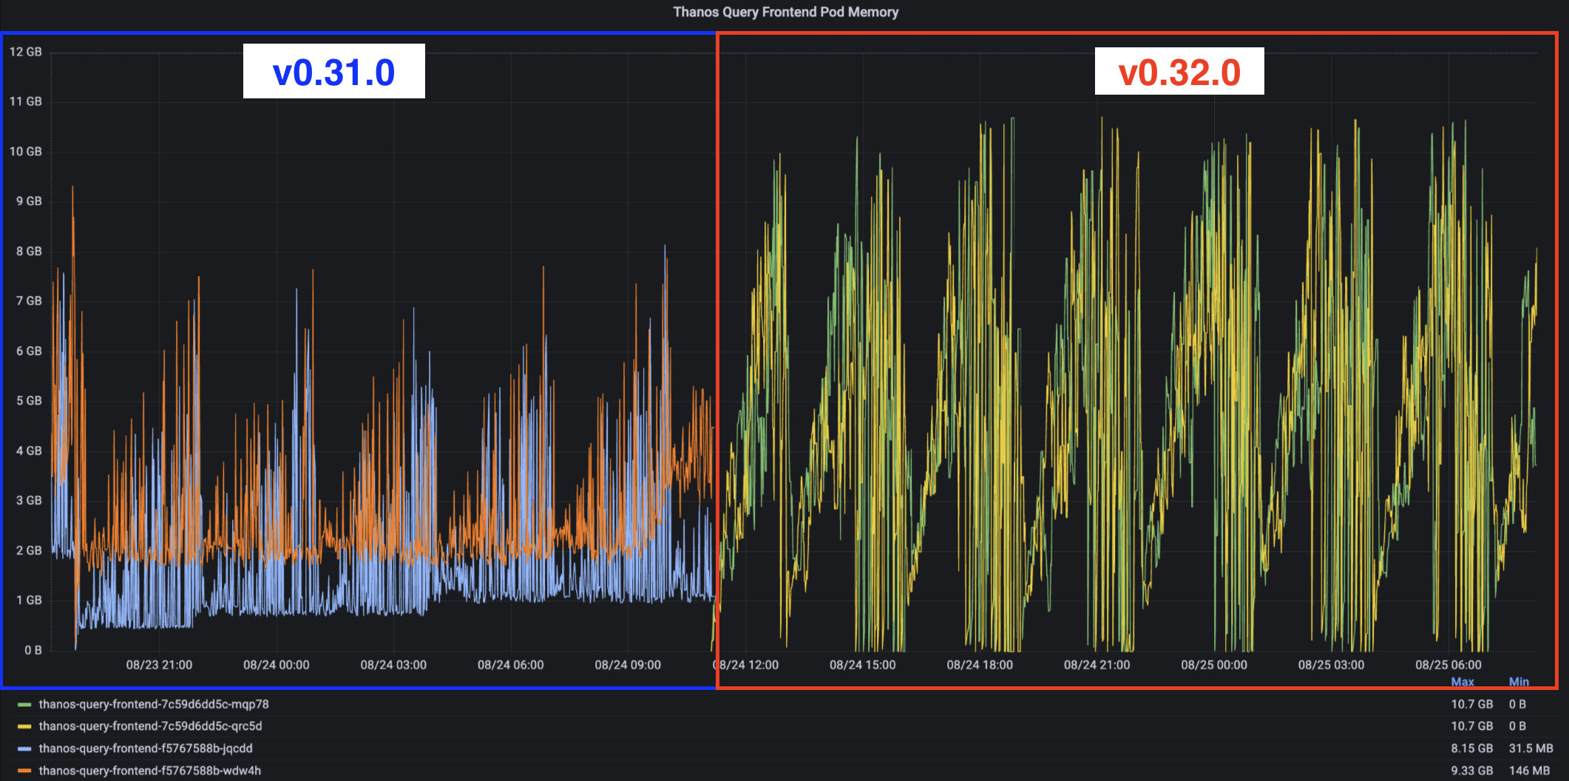Toggle visibility of thanos-query-frontend-f5767588b-jqcdd
Viewport: 1569px width, 781px height.
(x=146, y=748)
